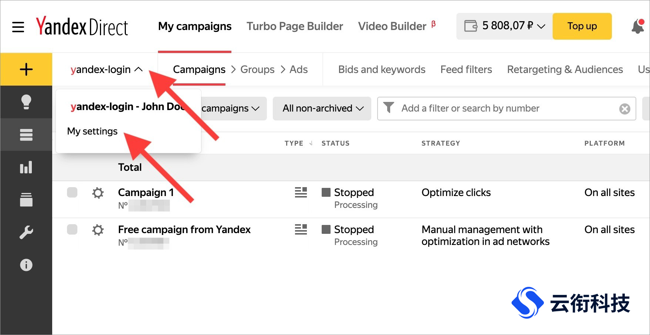
Task: Click Manual management strategy text
Action: pos(485,236)
